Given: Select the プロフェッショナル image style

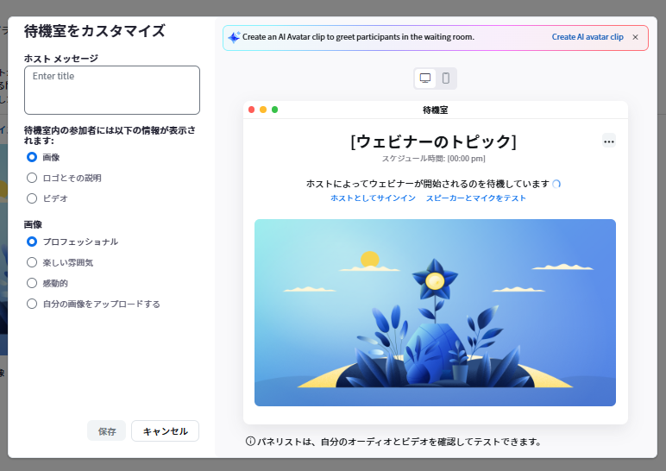Looking at the screenshot, I should click(x=32, y=242).
